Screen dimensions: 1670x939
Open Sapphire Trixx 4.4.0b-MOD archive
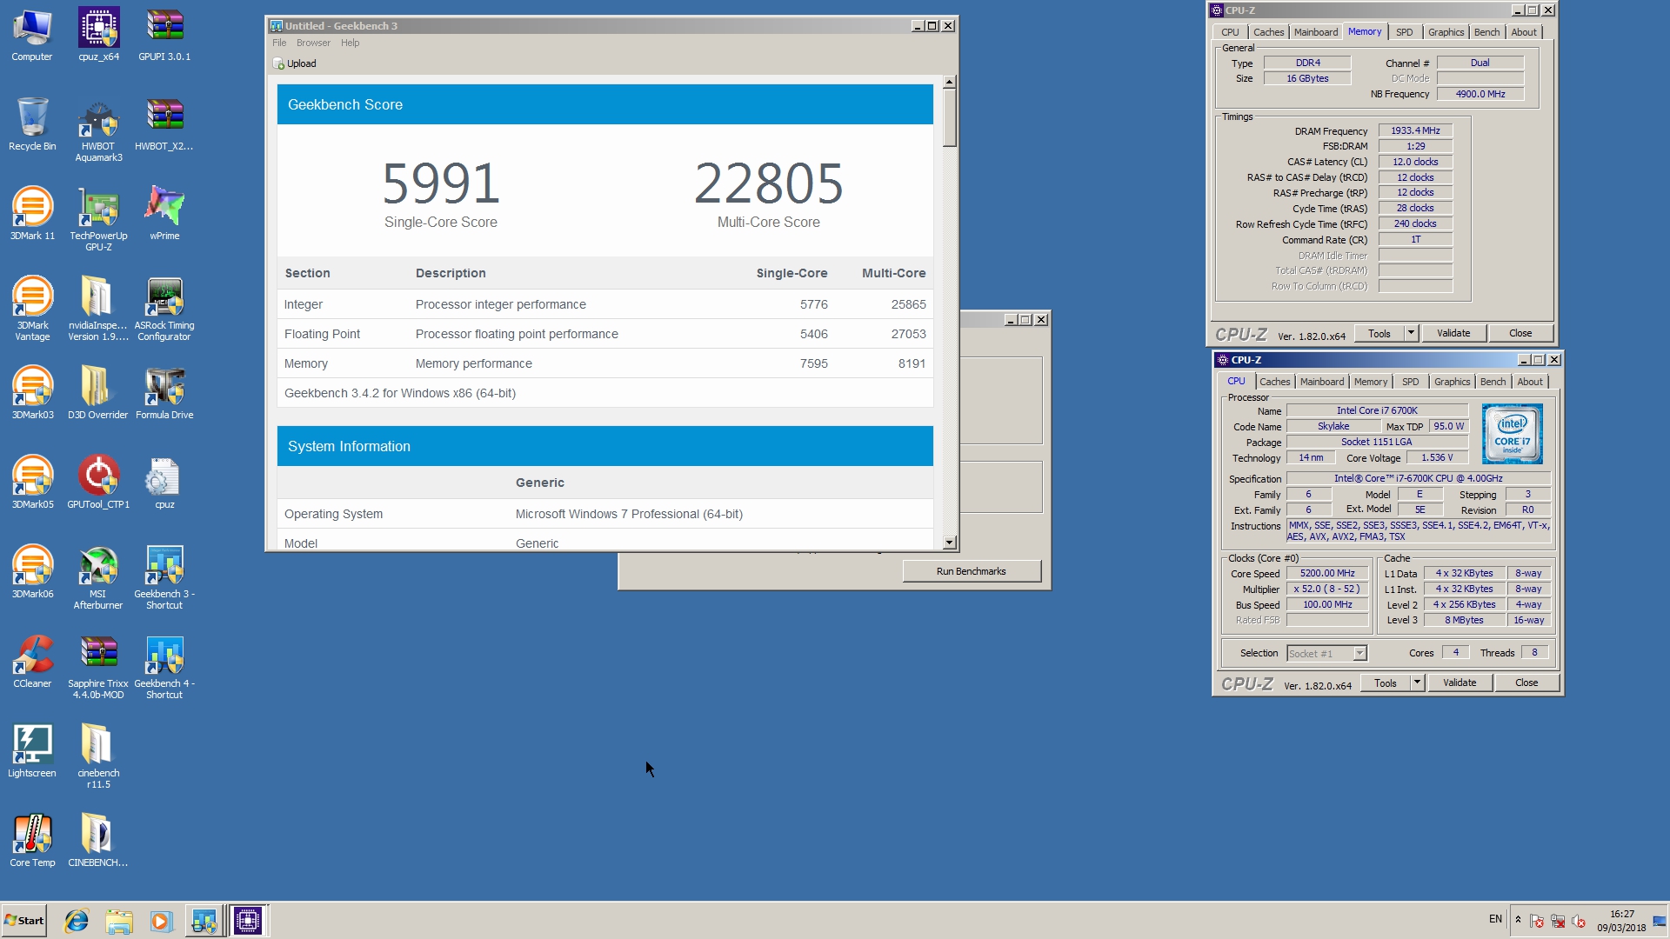click(x=98, y=667)
